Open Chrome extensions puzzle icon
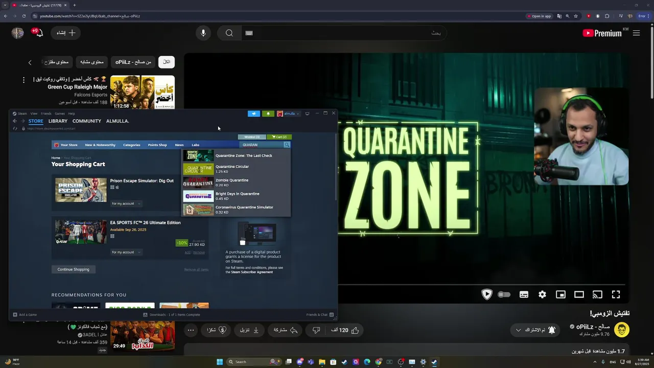The width and height of the screenshot is (654, 368). [607, 16]
